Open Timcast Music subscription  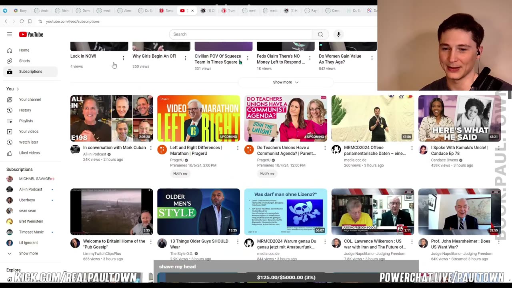tap(30, 232)
